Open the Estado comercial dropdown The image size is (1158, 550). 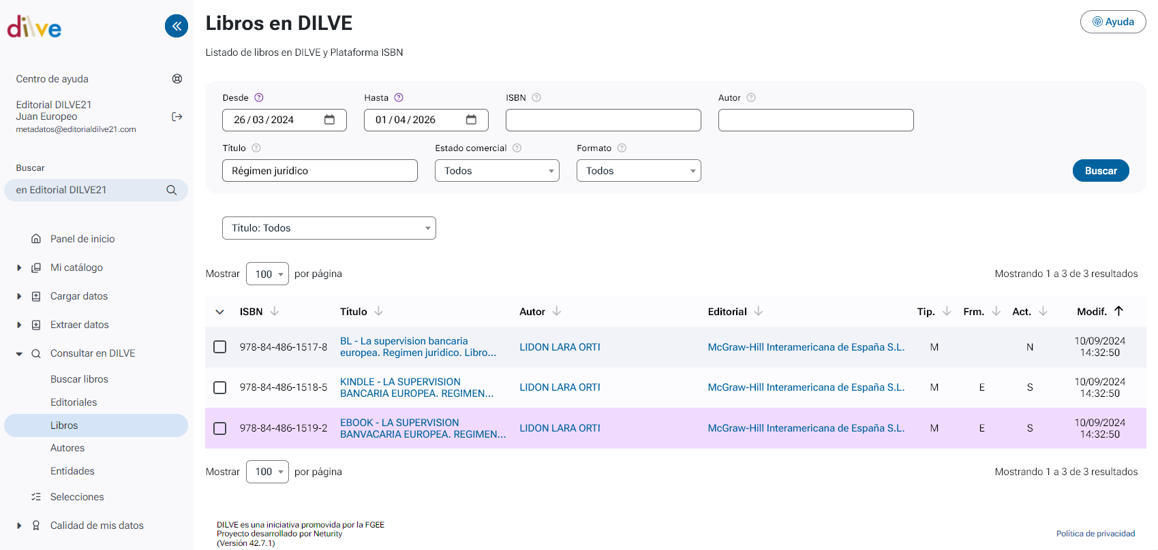tap(497, 171)
